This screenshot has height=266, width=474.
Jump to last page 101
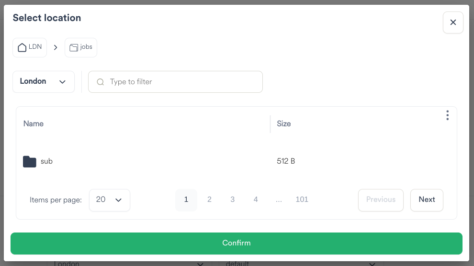tap(302, 199)
